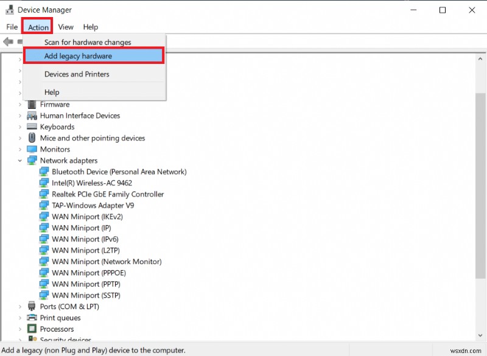Click the Bluetooth Device (Personal Area Network) icon

44,172
